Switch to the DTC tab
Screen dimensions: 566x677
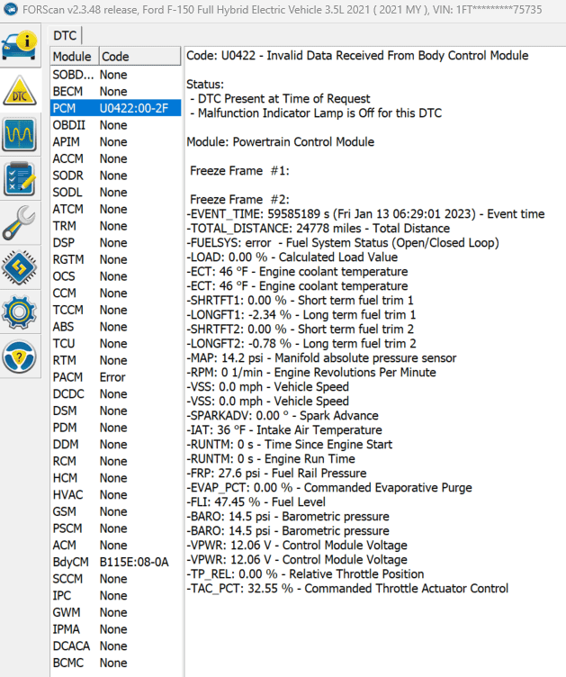[x=64, y=35]
